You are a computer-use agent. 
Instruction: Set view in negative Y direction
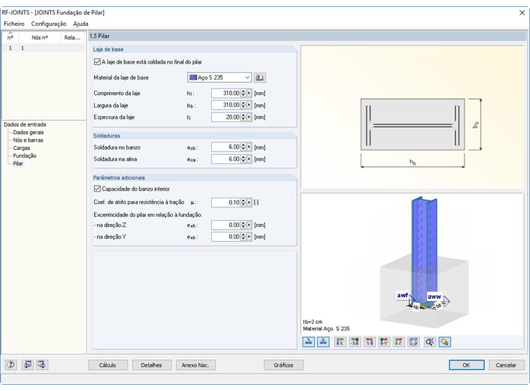click(384, 342)
